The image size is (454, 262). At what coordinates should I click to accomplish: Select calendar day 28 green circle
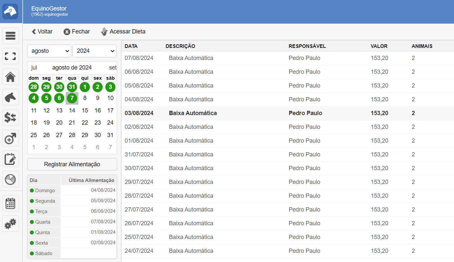[x=33, y=87]
